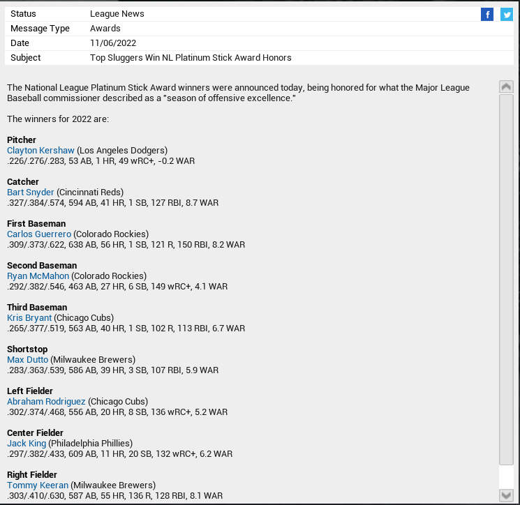The height and width of the screenshot is (505, 520).
Task: Click the Facebook share icon
Action: (486, 15)
